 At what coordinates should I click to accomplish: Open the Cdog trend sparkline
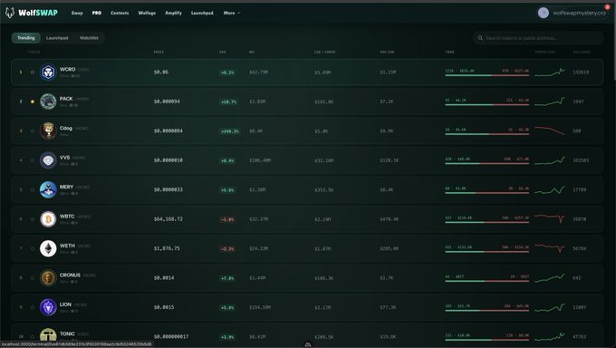(x=550, y=130)
